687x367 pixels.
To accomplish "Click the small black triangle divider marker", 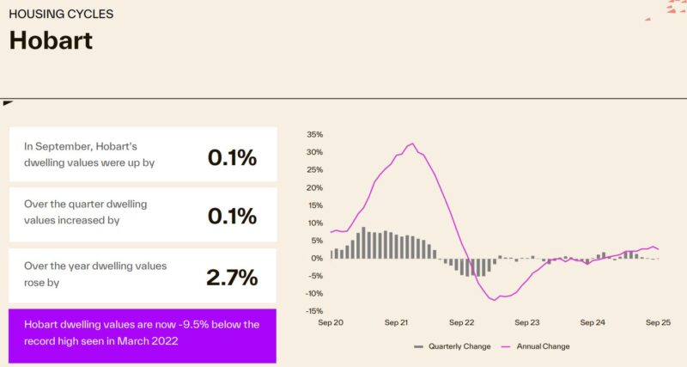I will click(x=7, y=103).
